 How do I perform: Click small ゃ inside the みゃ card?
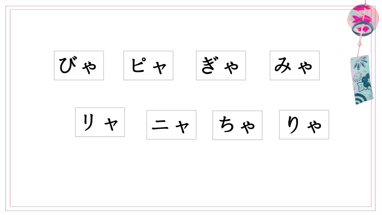pos(305,67)
